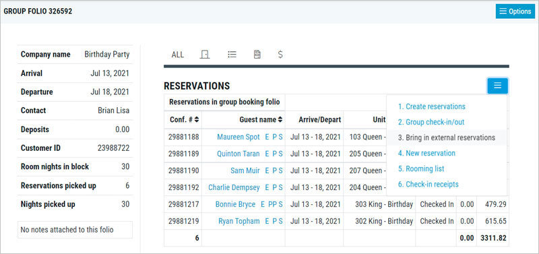The width and height of the screenshot is (539, 254).
Task: Toggle the Reservations hamburger menu button
Action: click(x=497, y=86)
